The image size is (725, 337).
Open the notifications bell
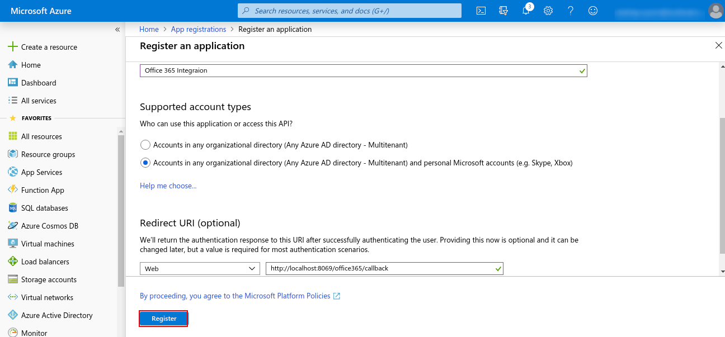(x=526, y=11)
